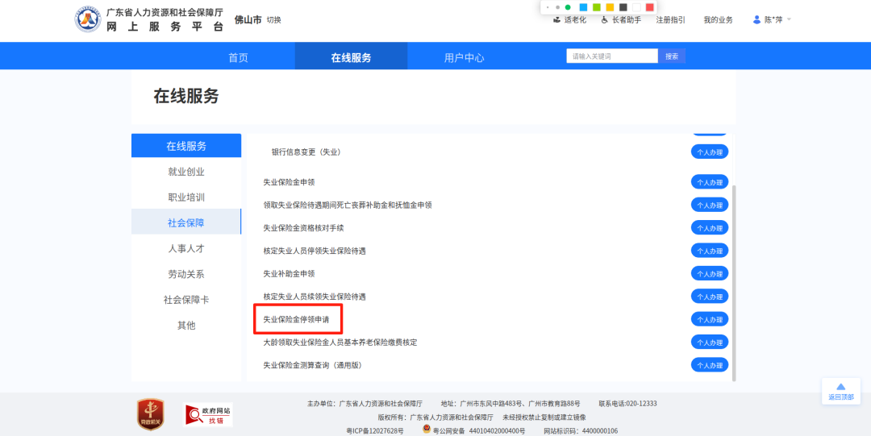
Task: Pick the blue color swatch
Action: point(583,7)
